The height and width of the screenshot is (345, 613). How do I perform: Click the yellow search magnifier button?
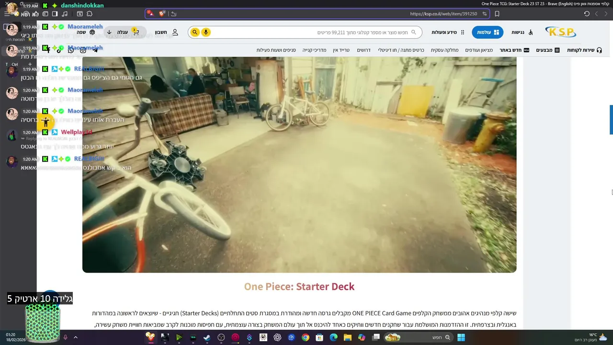194,32
